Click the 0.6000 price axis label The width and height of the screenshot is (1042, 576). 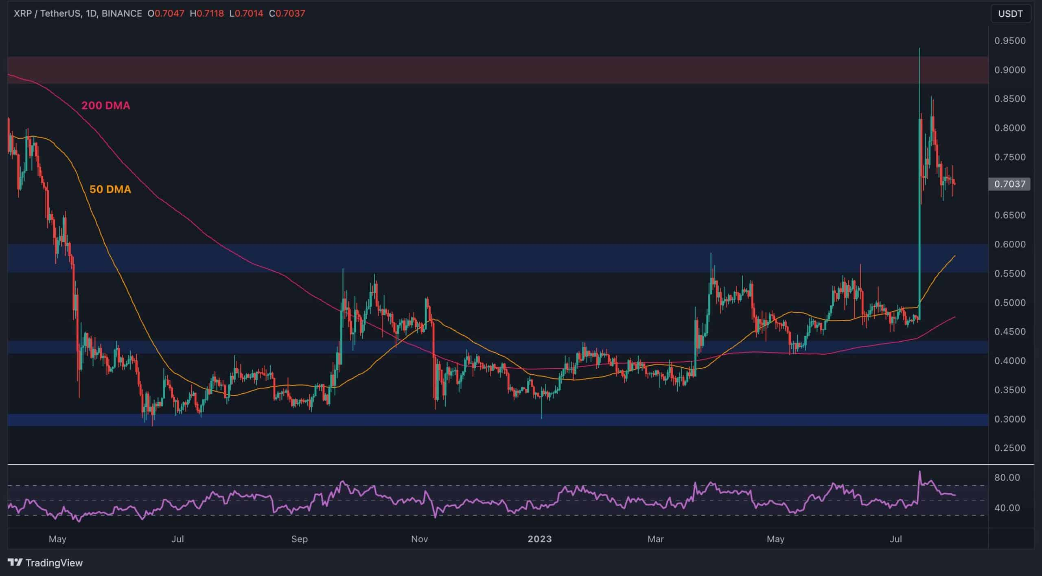(x=1010, y=244)
